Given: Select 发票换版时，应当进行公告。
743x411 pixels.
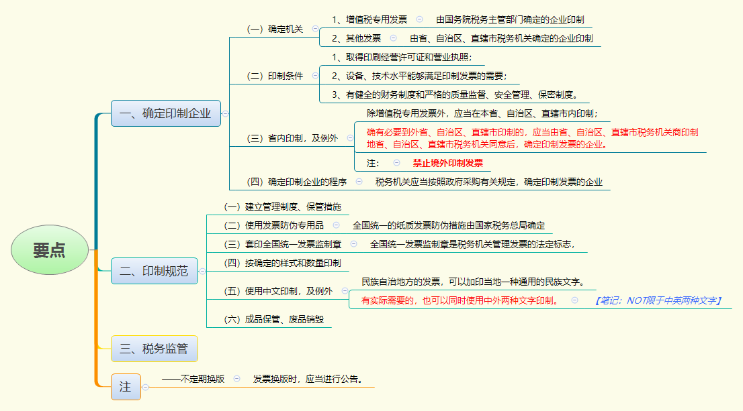Looking at the screenshot, I should [308, 379].
